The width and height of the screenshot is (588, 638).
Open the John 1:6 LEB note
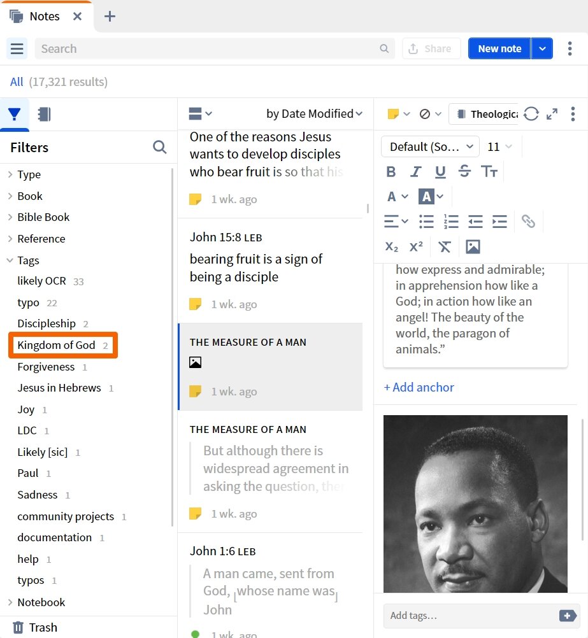tap(270, 585)
